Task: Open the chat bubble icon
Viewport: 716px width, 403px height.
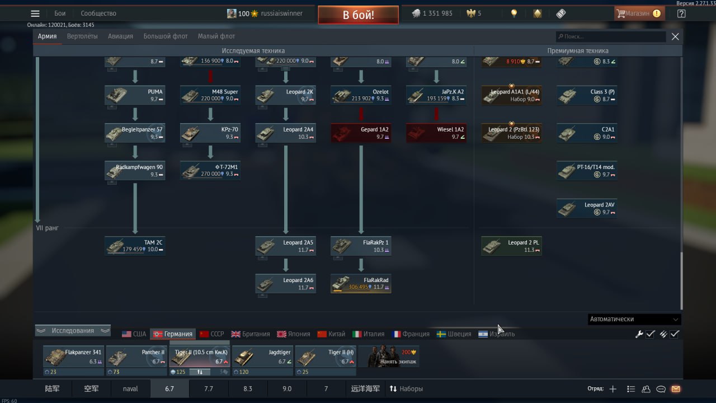Action: [661, 389]
